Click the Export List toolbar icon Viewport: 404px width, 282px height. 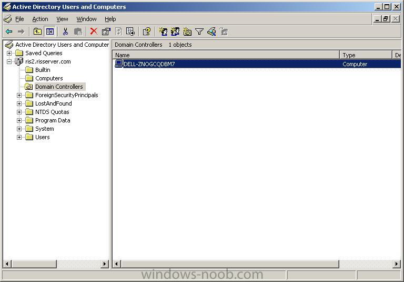click(x=130, y=32)
